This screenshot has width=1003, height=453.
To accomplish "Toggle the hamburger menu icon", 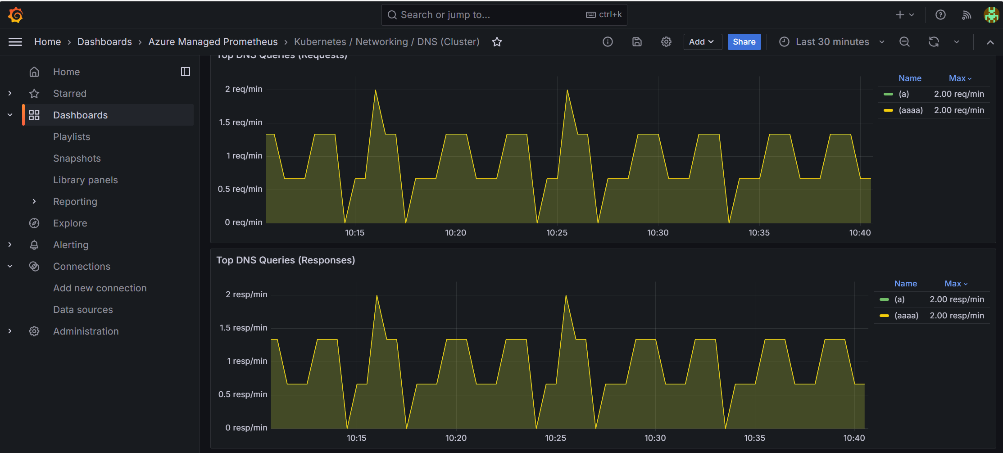I will (15, 42).
